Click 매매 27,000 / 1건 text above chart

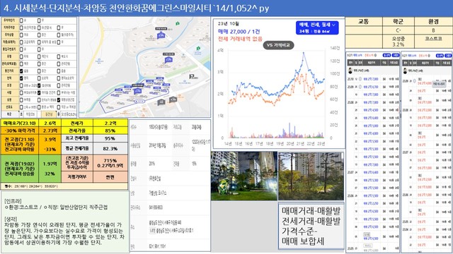coord(239,32)
